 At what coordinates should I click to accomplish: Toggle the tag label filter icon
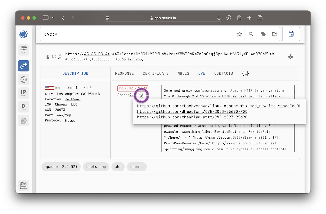[x=263, y=34]
